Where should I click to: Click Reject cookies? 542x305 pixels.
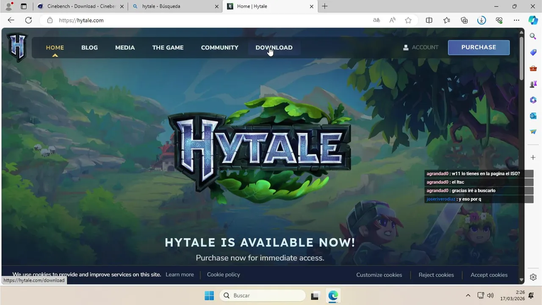pos(436,275)
